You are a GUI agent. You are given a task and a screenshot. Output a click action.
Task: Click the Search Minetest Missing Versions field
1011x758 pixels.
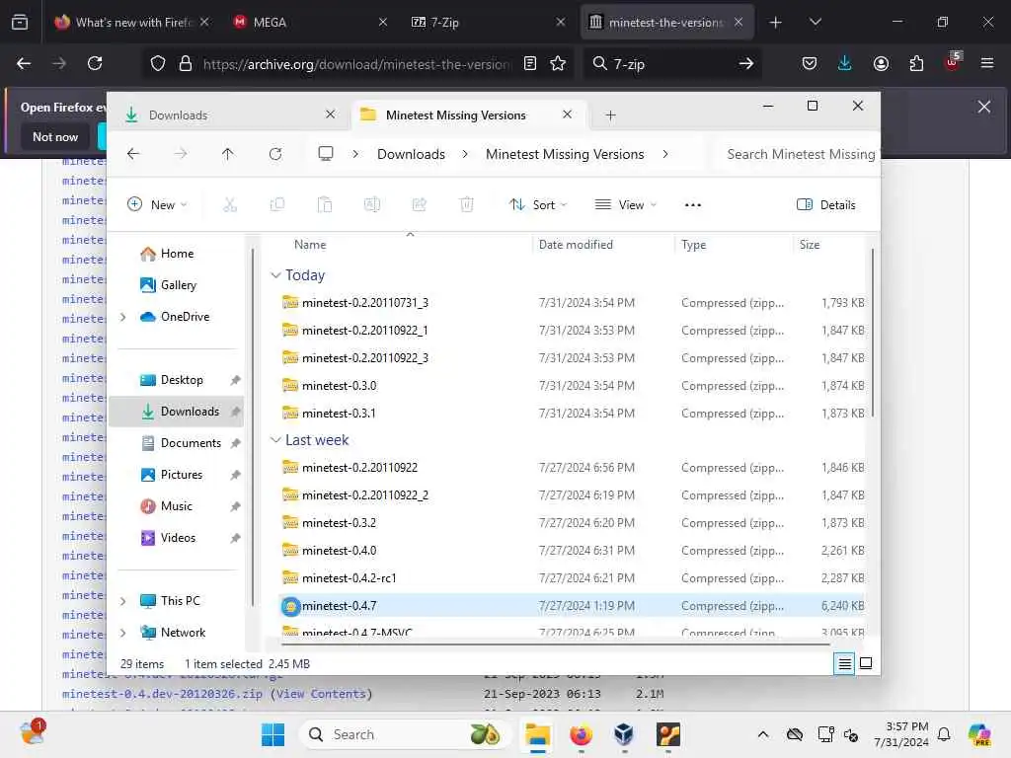coord(800,154)
